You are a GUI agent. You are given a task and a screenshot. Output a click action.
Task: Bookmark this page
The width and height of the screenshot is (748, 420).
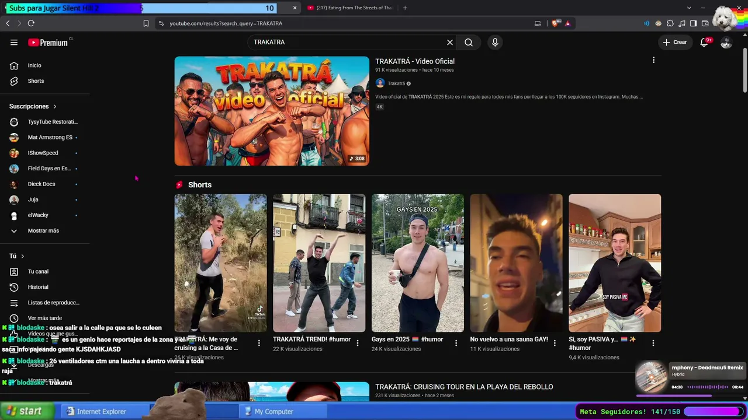146,23
